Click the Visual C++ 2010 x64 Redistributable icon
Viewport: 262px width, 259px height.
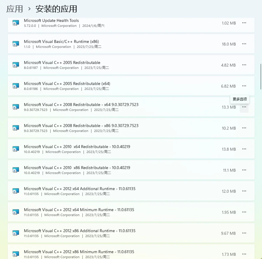tap(15, 149)
